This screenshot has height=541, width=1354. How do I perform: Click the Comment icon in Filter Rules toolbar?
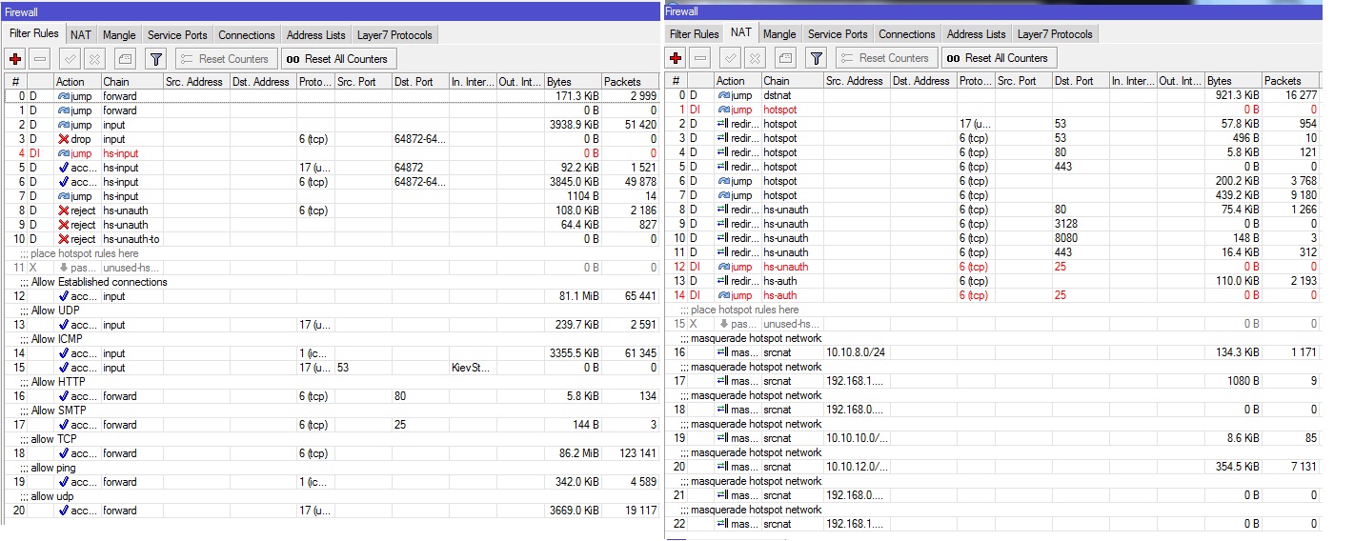pos(126,59)
